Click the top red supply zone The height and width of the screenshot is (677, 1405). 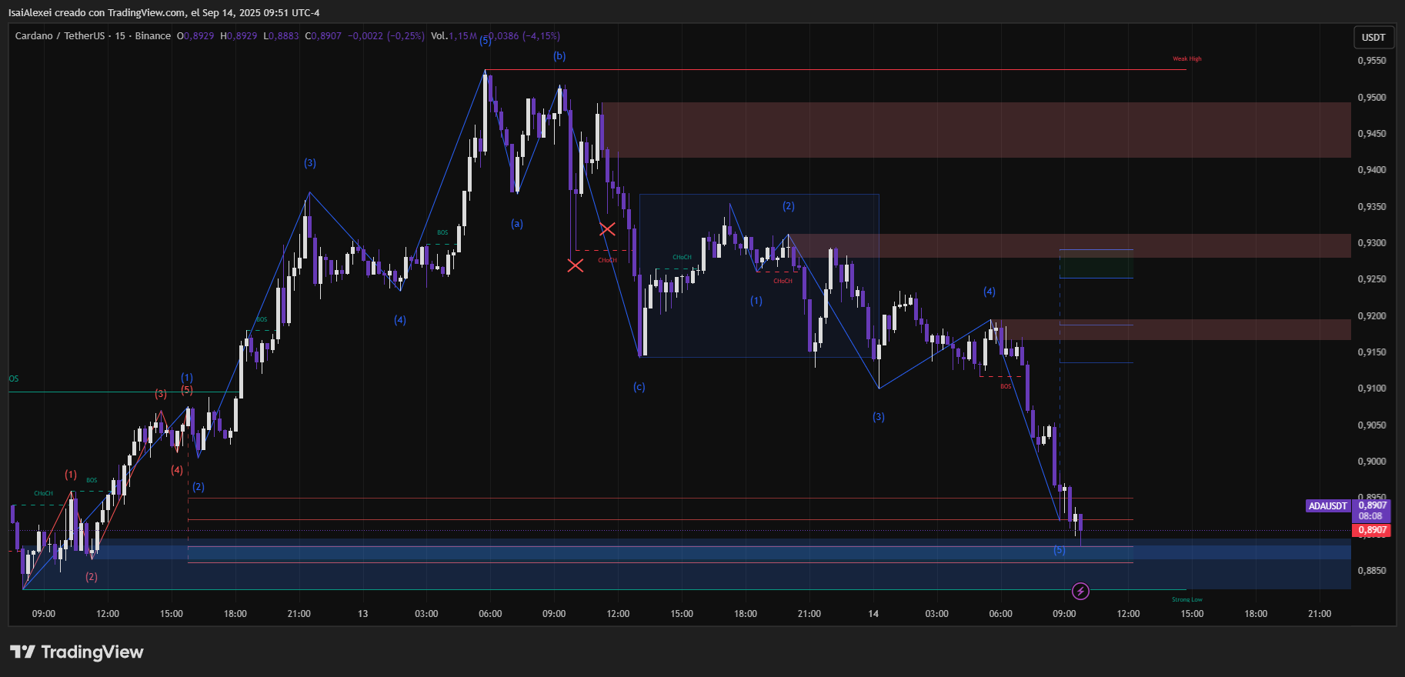[x=976, y=130]
